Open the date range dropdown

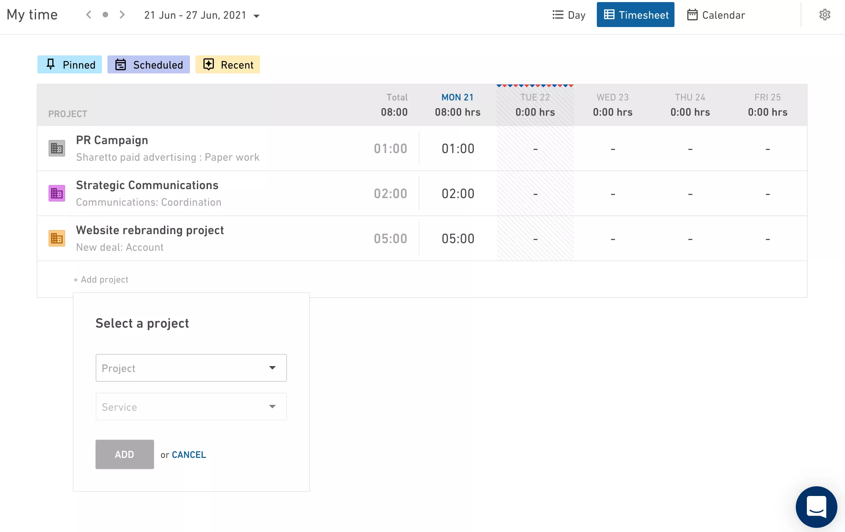point(202,15)
